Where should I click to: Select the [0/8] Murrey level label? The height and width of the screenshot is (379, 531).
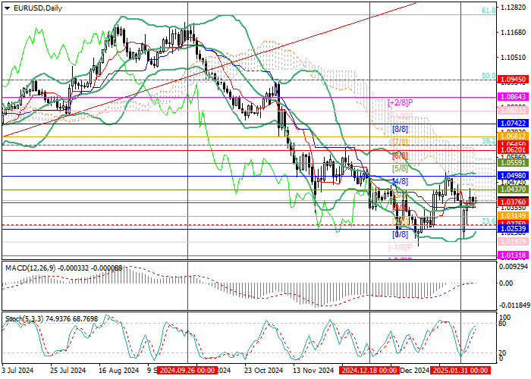click(400, 234)
